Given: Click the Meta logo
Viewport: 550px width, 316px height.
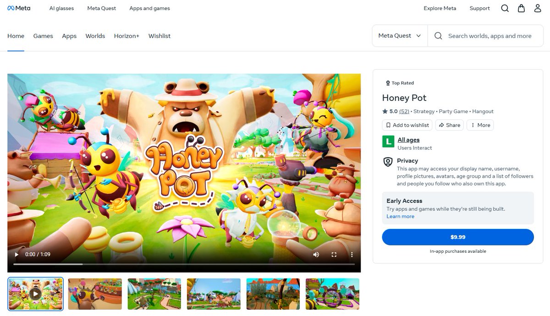Looking at the screenshot, I should tap(19, 8).
